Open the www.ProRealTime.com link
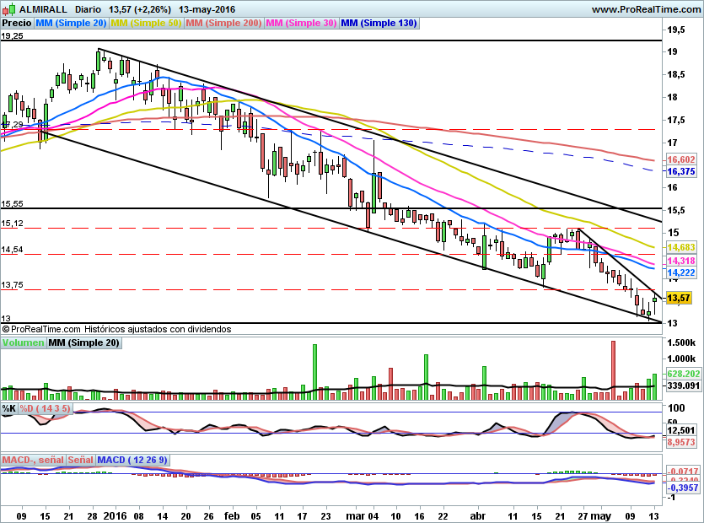The width and height of the screenshot is (704, 523). 645,9
